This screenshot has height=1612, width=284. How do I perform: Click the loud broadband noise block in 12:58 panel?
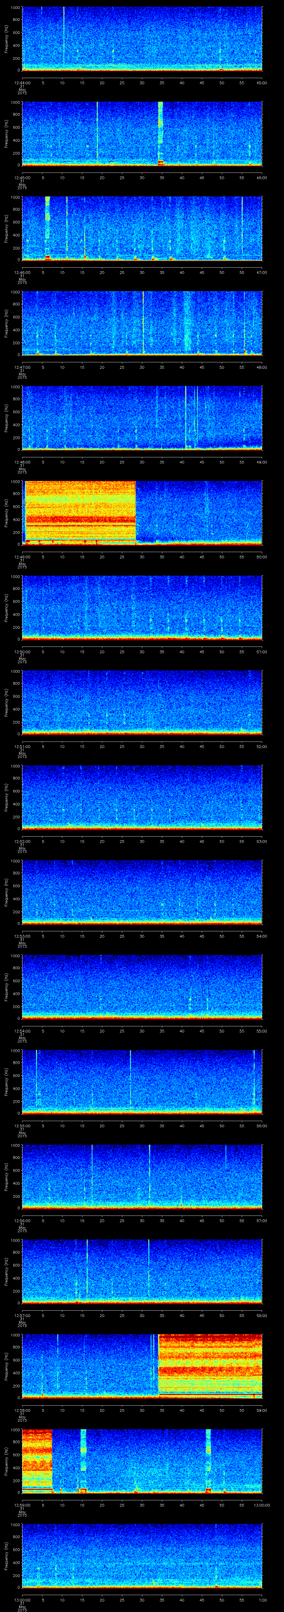pos(210,1366)
